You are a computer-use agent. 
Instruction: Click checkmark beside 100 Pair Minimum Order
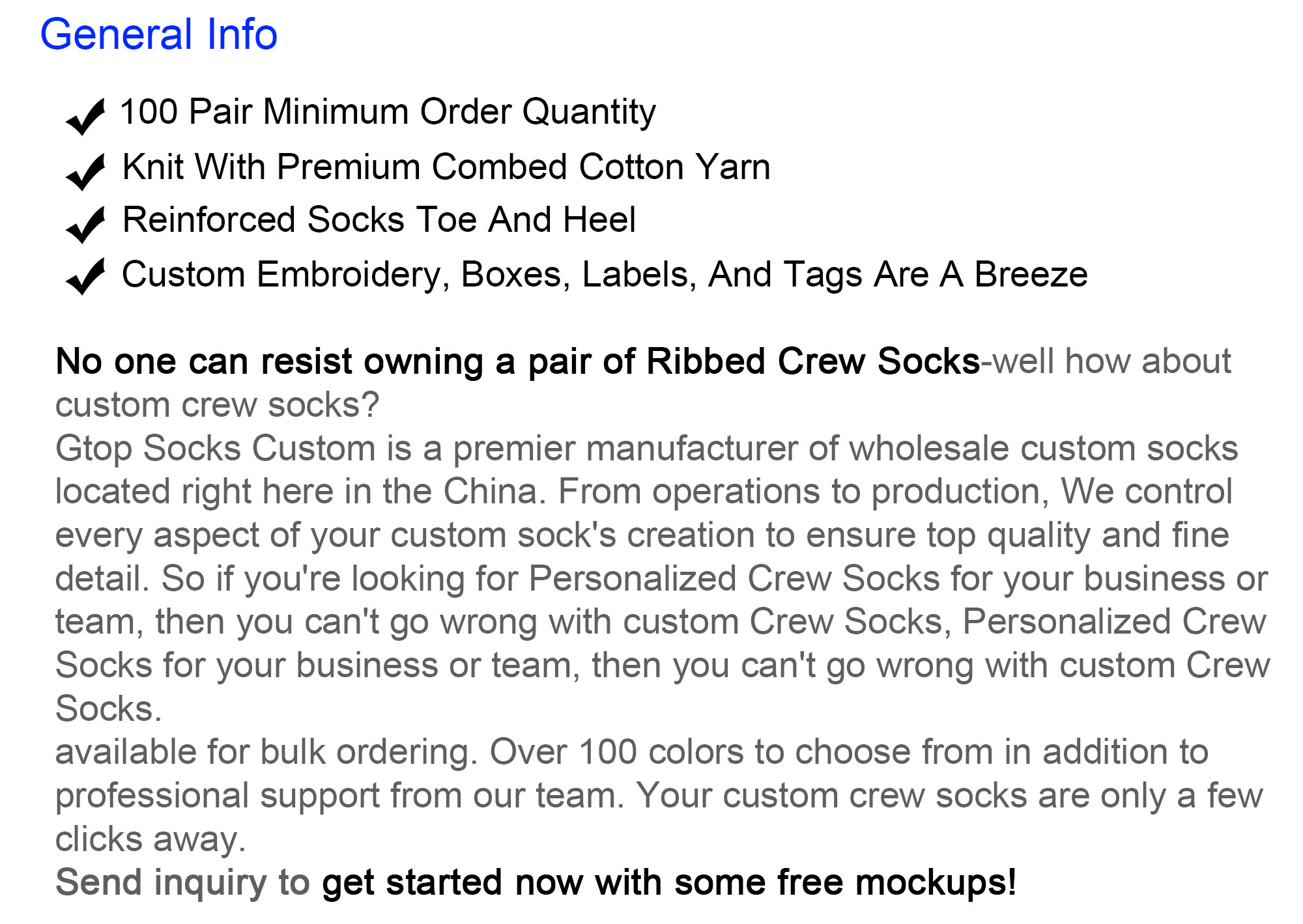[x=85, y=117]
